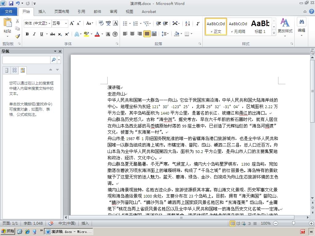
Task: Click the Change Styles AA icon
Action: click(x=285, y=22)
